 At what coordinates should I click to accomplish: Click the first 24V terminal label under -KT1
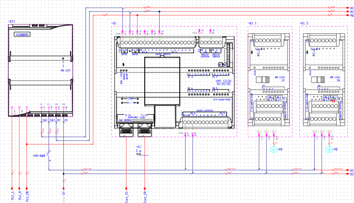(45, 121)
